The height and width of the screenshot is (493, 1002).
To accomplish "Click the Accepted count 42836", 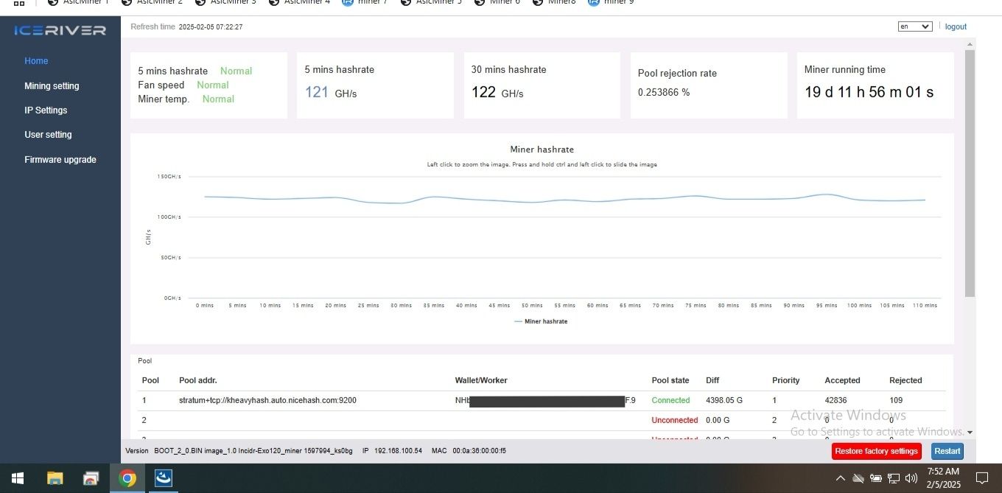I will 835,400.
